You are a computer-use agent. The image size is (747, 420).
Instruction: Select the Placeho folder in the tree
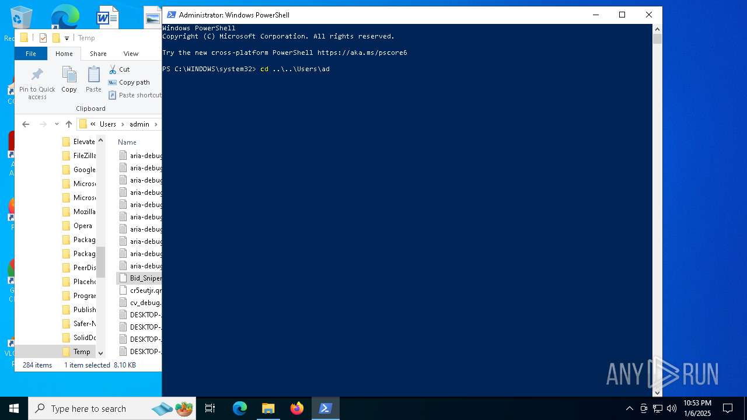79,282
